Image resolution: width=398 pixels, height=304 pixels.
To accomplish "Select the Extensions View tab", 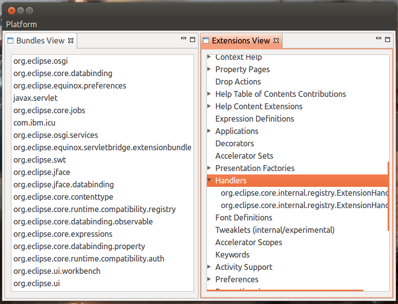I will click(x=241, y=41).
